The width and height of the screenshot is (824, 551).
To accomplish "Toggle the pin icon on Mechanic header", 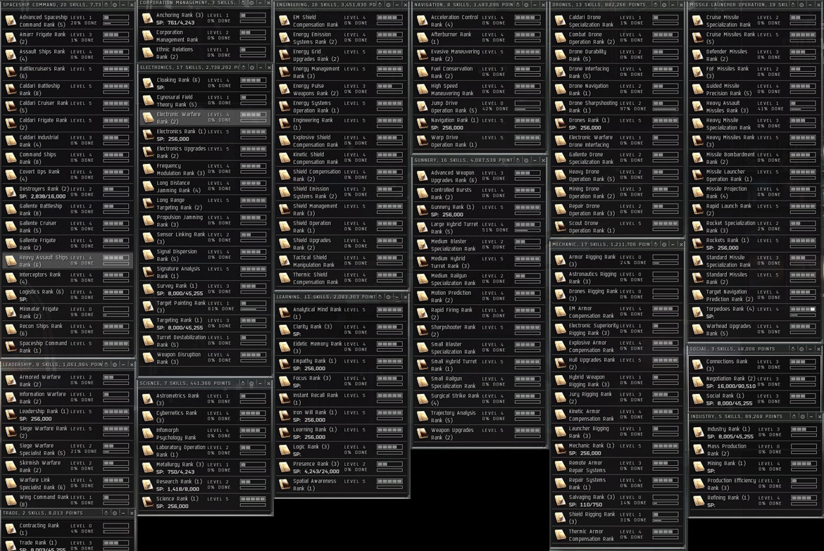I will point(655,244).
